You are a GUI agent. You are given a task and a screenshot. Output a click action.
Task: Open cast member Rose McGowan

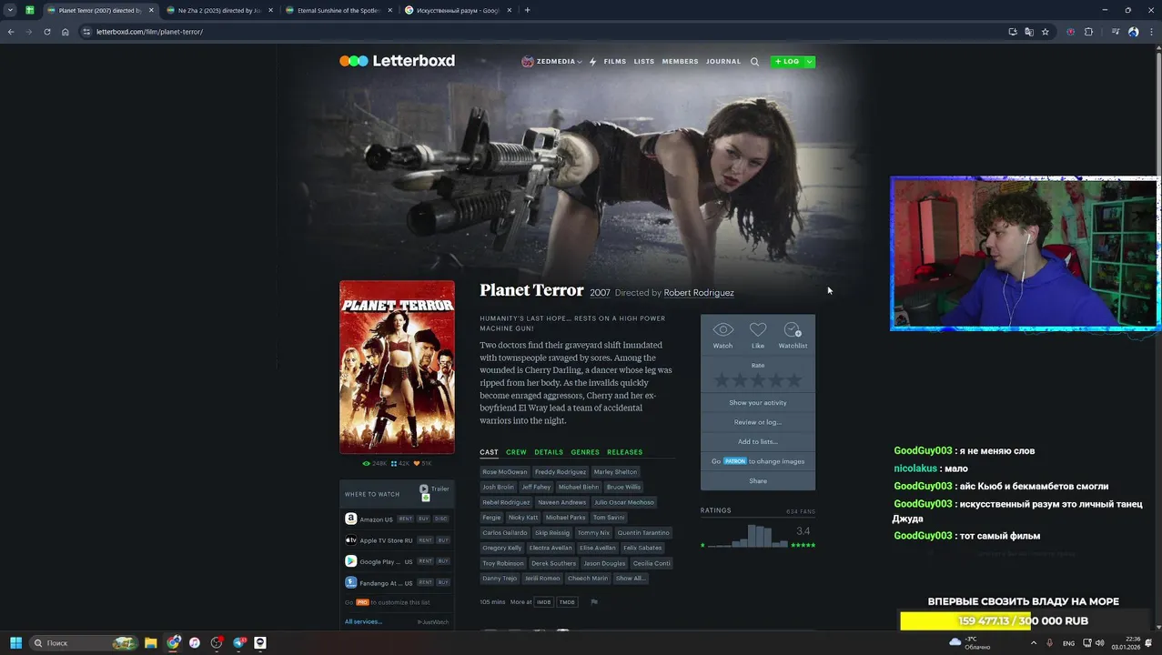tap(504, 472)
